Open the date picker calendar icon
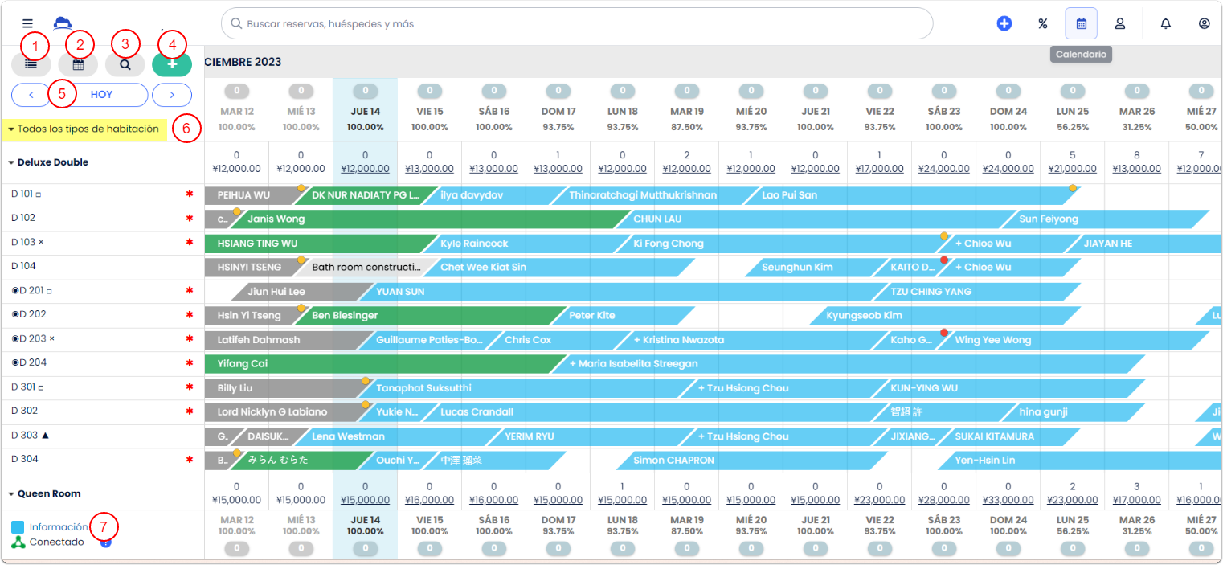Image resolution: width=1223 pixels, height=565 pixels. tap(78, 65)
